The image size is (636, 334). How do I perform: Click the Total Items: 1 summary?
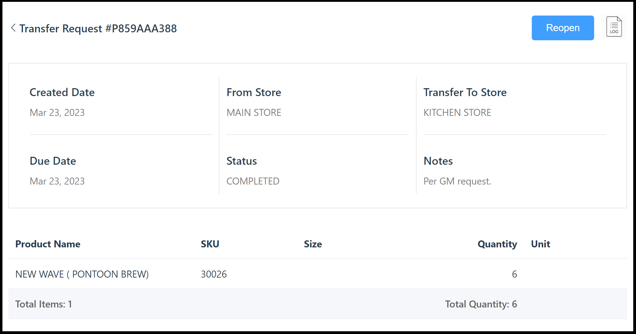(x=43, y=304)
